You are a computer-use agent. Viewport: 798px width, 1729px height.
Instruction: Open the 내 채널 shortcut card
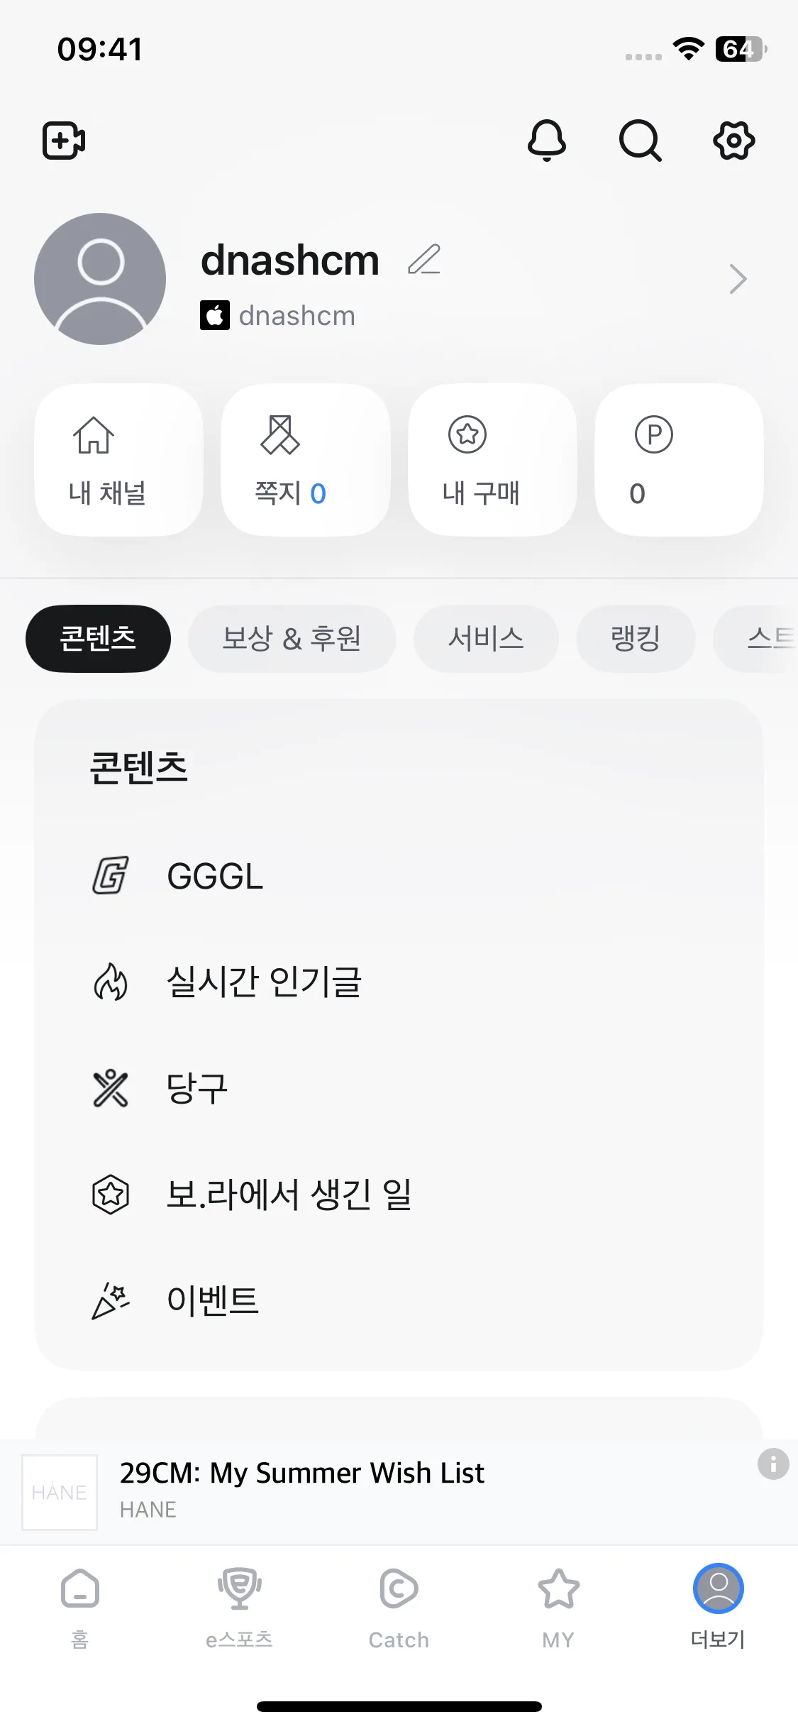(118, 460)
